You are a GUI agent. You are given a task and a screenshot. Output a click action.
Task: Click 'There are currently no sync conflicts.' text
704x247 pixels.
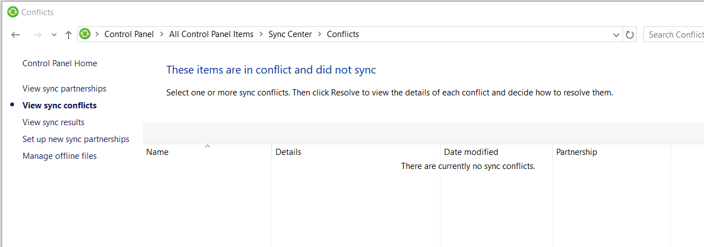(468, 166)
